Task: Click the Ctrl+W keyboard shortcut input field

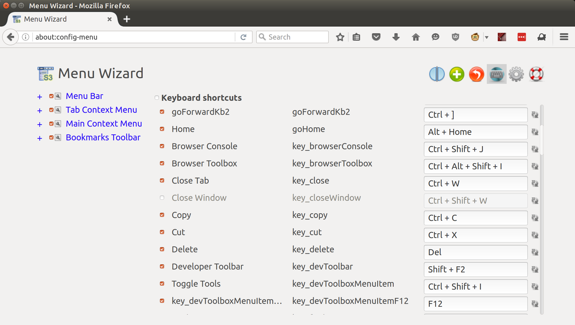Action: 475,183
